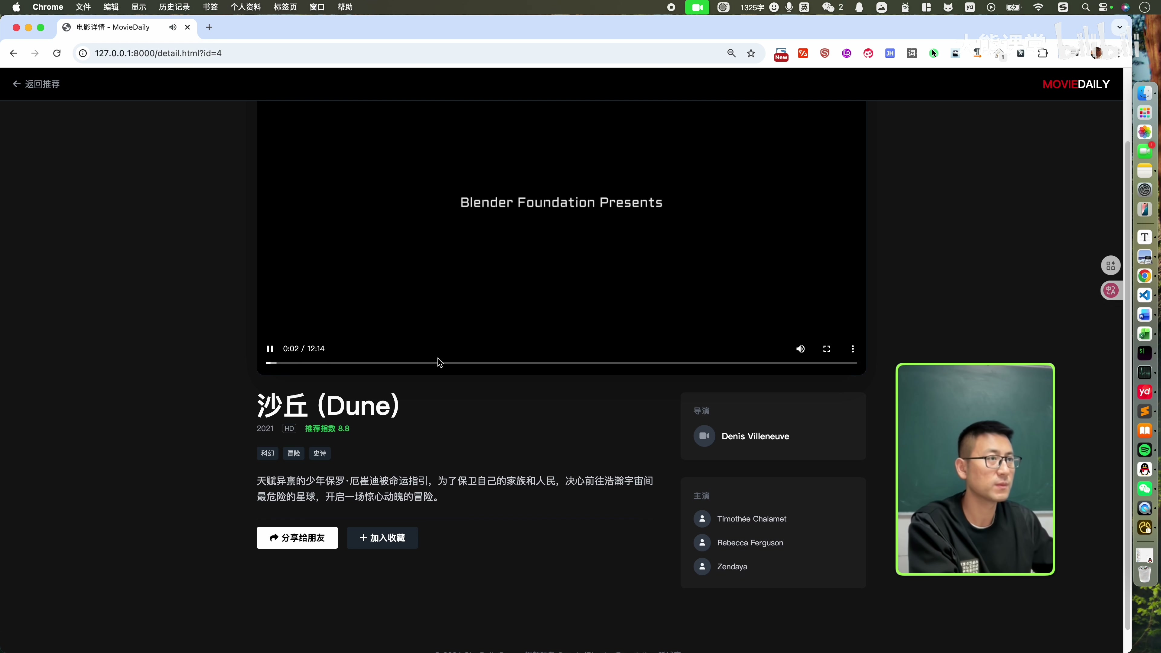
Task: Select the 史诗 genre tag
Action: tap(320, 453)
